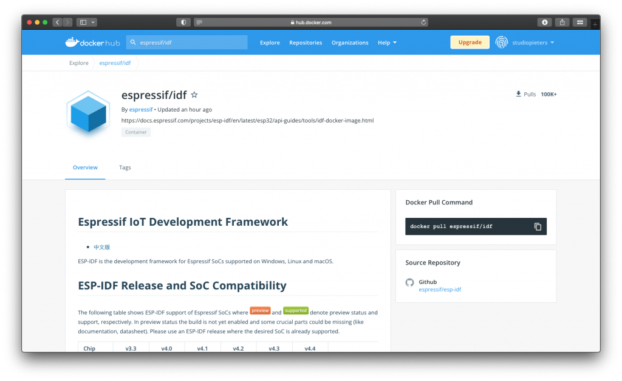
Task: Open the Explore nav item
Action: pyautogui.click(x=270, y=42)
